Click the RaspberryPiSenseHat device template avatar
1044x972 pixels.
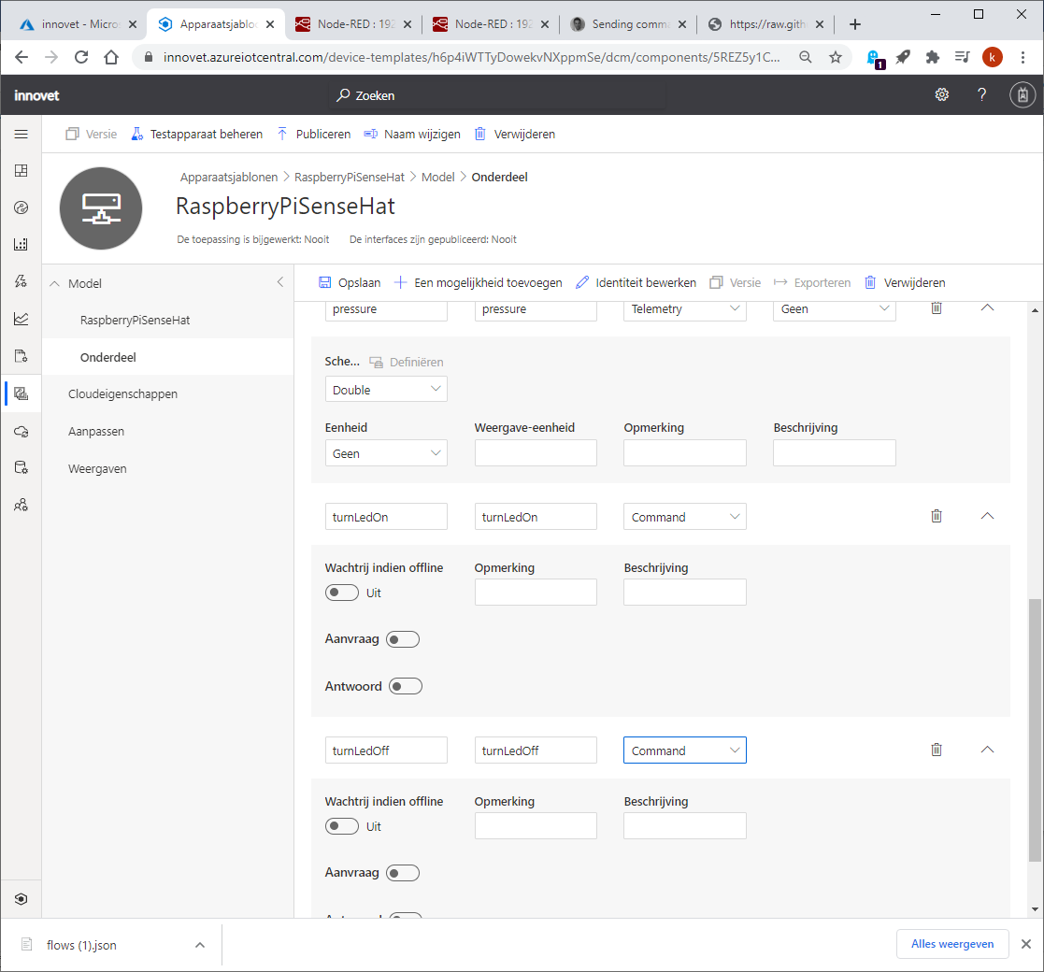tap(101, 208)
